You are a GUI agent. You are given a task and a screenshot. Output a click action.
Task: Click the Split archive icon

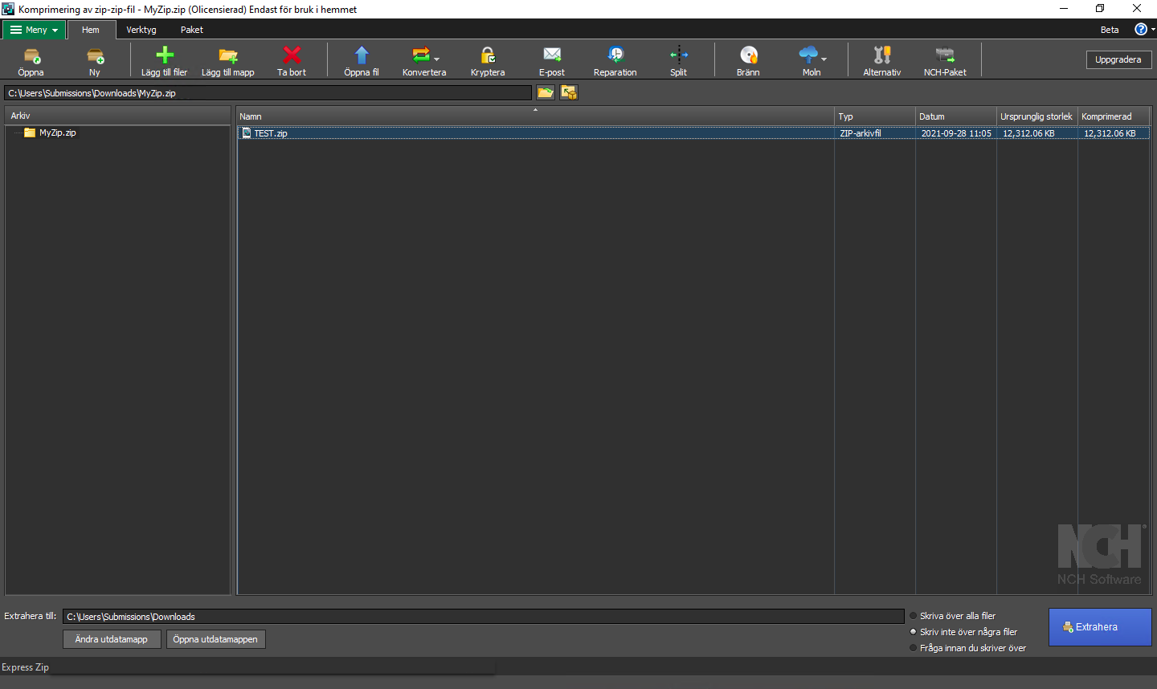pyautogui.click(x=679, y=55)
